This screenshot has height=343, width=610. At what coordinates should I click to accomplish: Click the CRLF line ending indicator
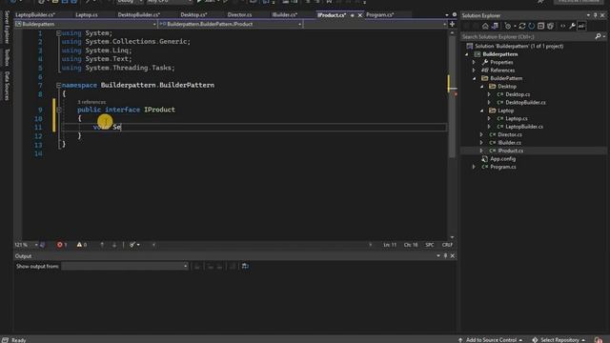coord(447,245)
